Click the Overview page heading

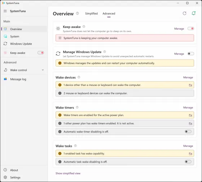click(63, 14)
